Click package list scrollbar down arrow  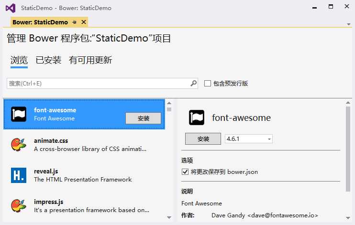click(x=169, y=217)
